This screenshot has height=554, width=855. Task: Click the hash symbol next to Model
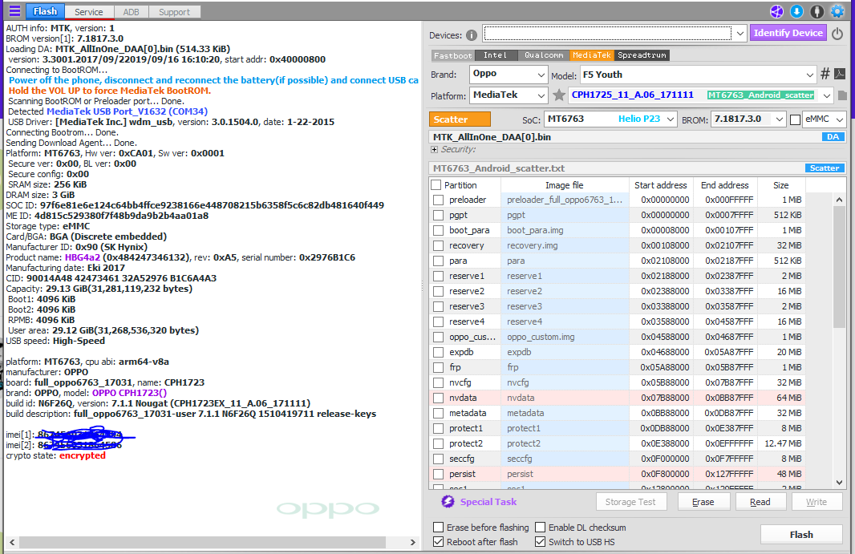[825, 74]
